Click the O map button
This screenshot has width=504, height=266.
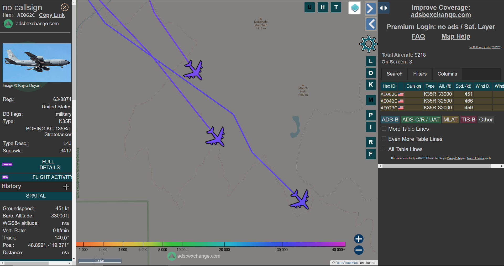[371, 73]
